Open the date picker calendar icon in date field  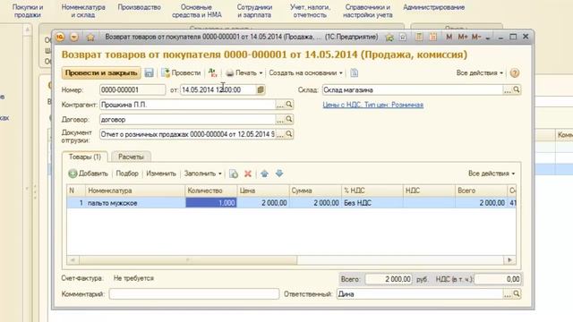point(261,89)
